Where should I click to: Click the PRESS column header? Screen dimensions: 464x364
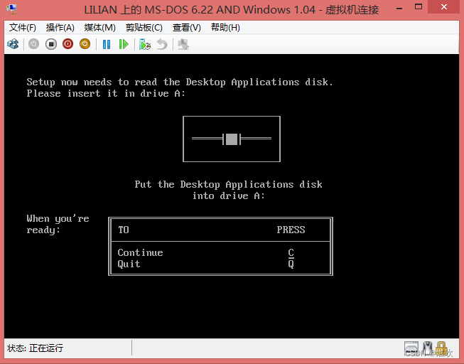coord(291,230)
